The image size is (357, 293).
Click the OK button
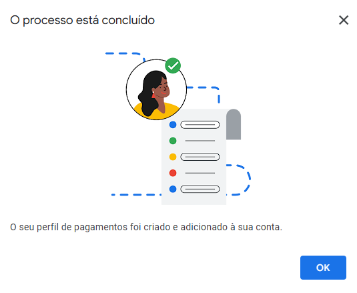click(323, 268)
